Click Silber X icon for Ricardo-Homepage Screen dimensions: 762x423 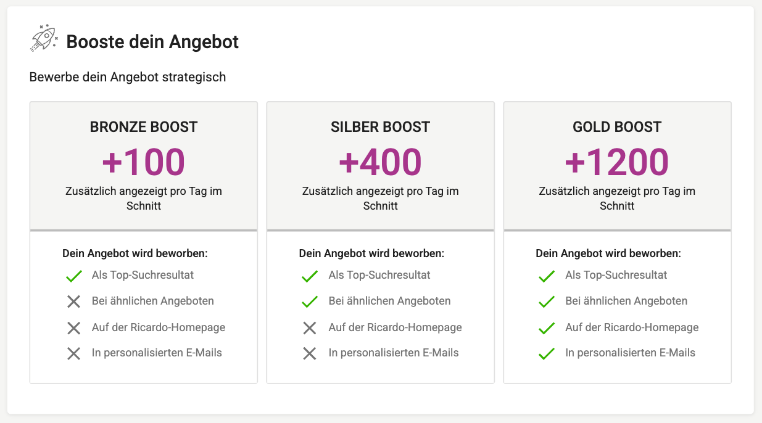tap(310, 327)
